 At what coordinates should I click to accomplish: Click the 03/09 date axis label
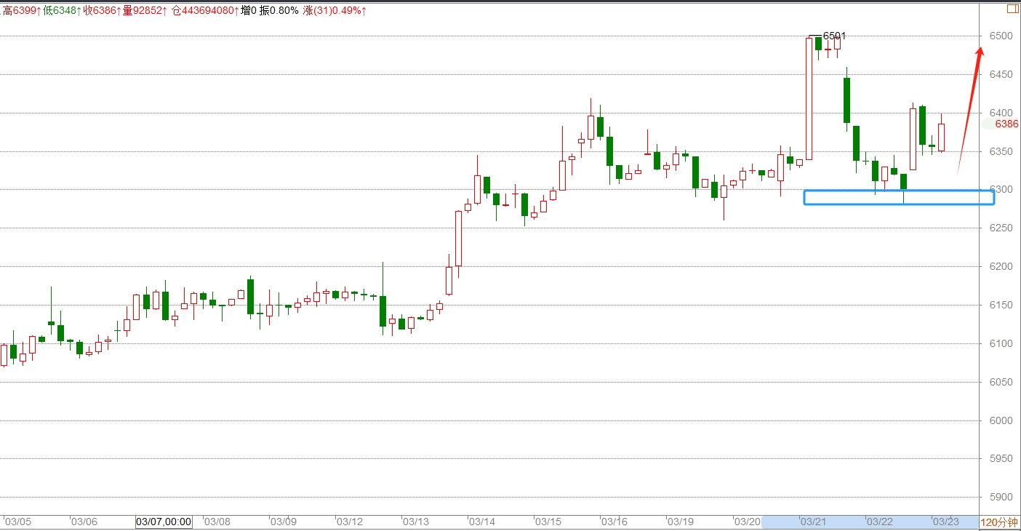pyautogui.click(x=284, y=522)
